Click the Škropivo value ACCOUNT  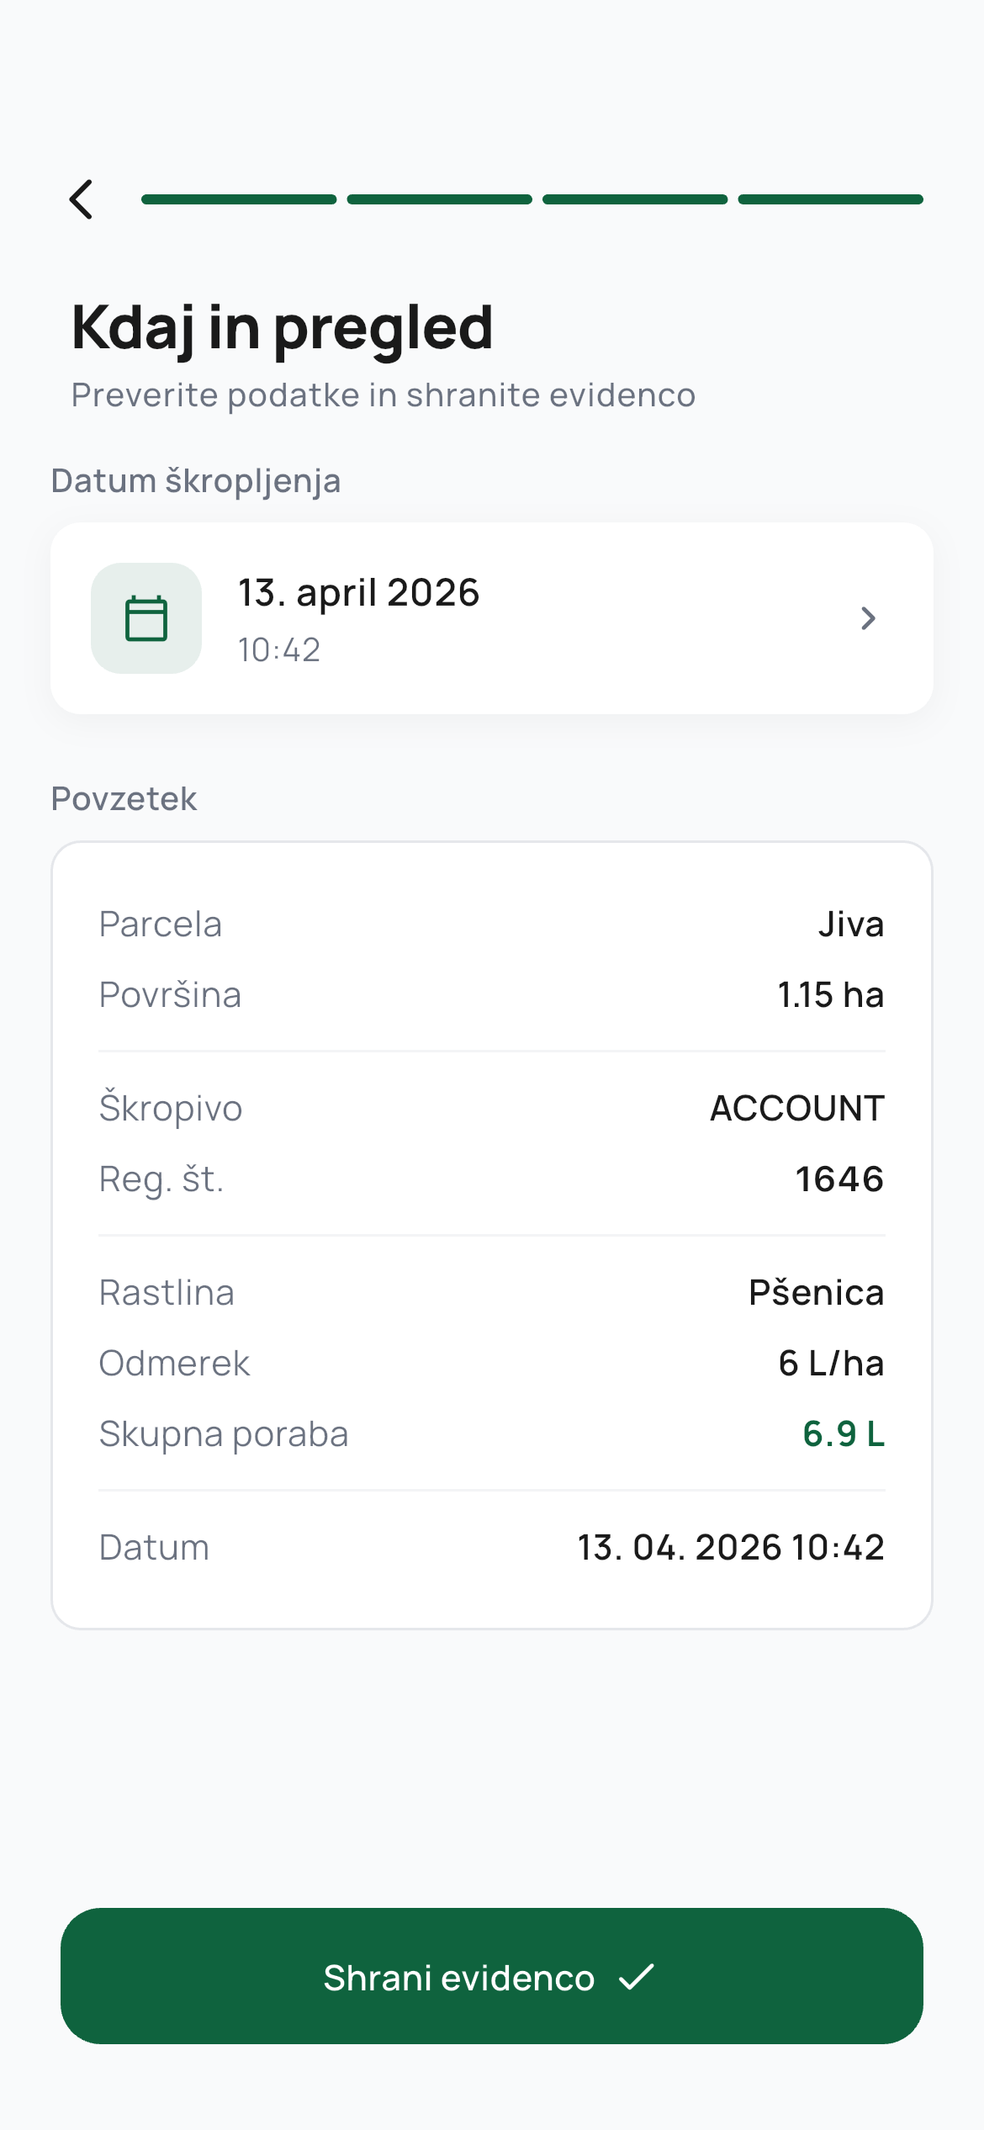[796, 1109]
